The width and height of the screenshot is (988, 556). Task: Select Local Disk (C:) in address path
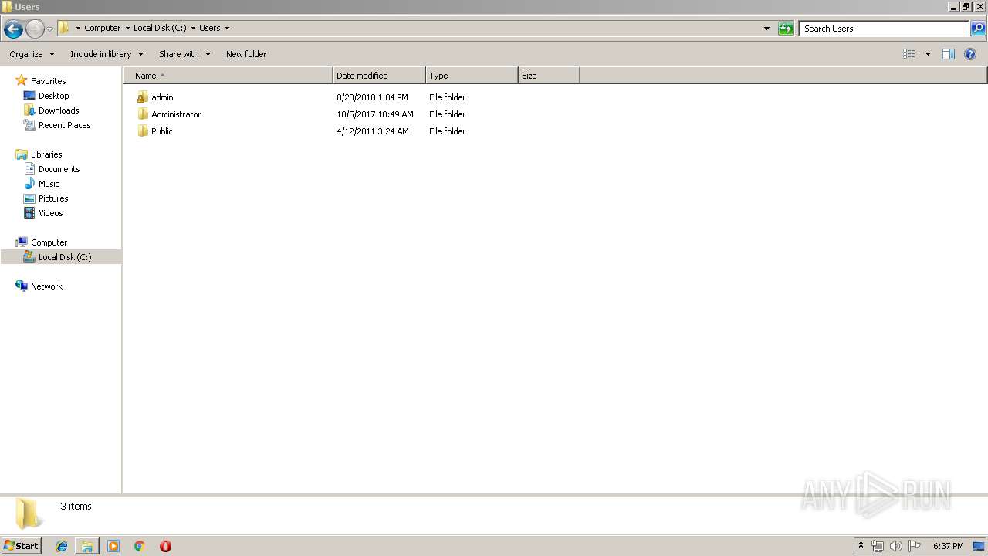160,28
